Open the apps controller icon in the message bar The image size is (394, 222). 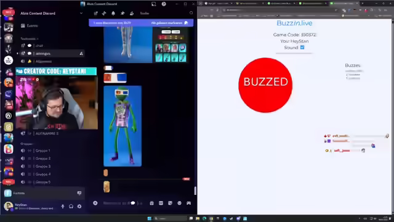coord(188,203)
